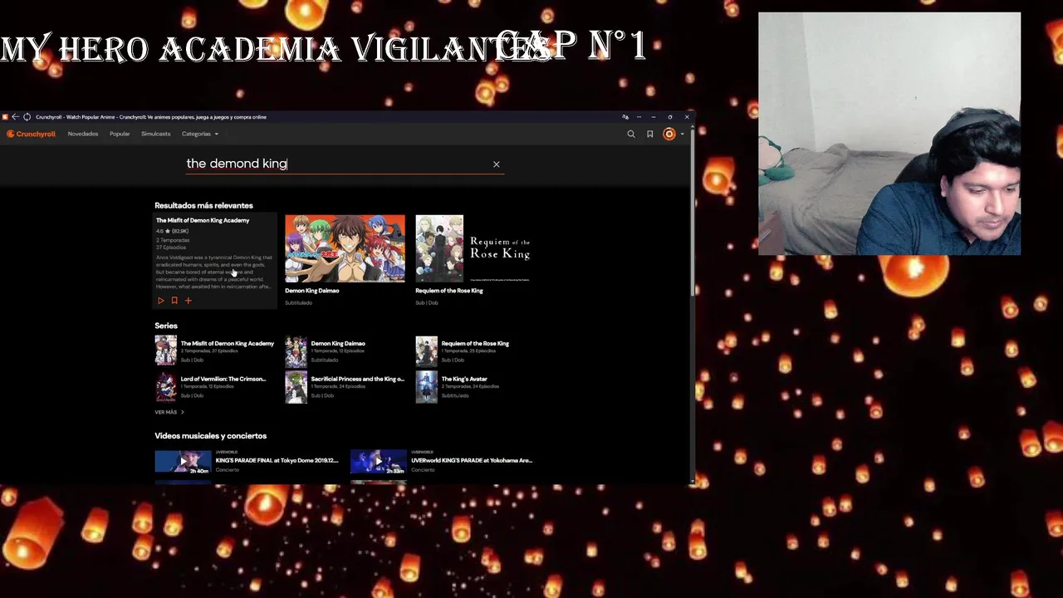Open the Popular menu item

pos(120,134)
